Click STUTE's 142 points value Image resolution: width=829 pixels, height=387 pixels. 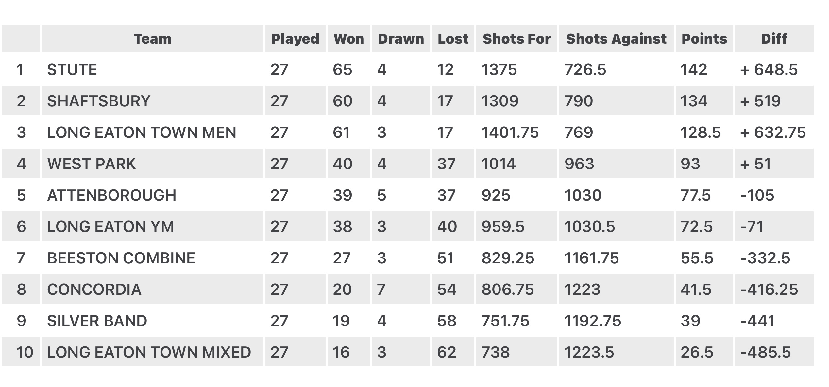pos(694,69)
